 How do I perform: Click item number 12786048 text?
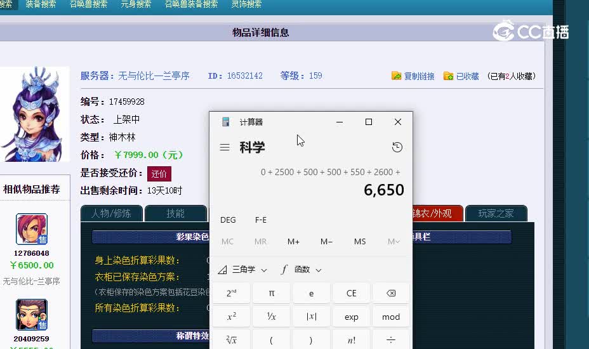pyautogui.click(x=32, y=253)
